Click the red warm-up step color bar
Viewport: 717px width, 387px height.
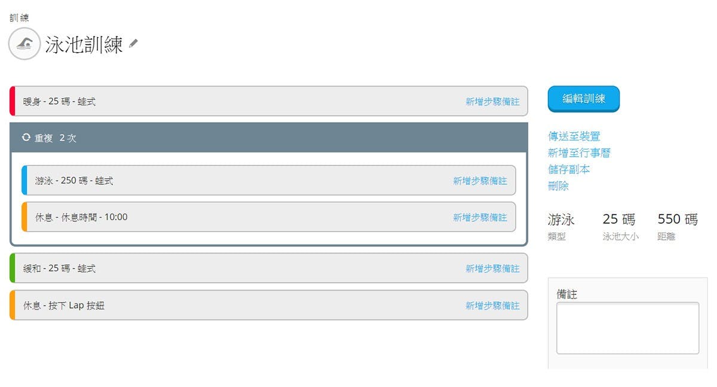[12, 101]
